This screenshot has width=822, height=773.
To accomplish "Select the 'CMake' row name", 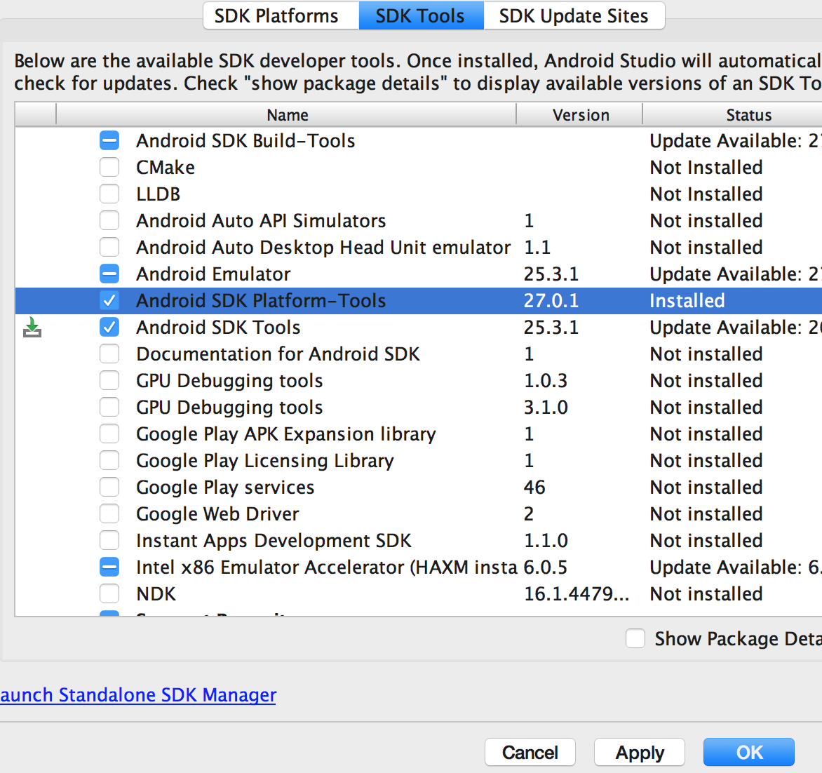I will [166, 168].
